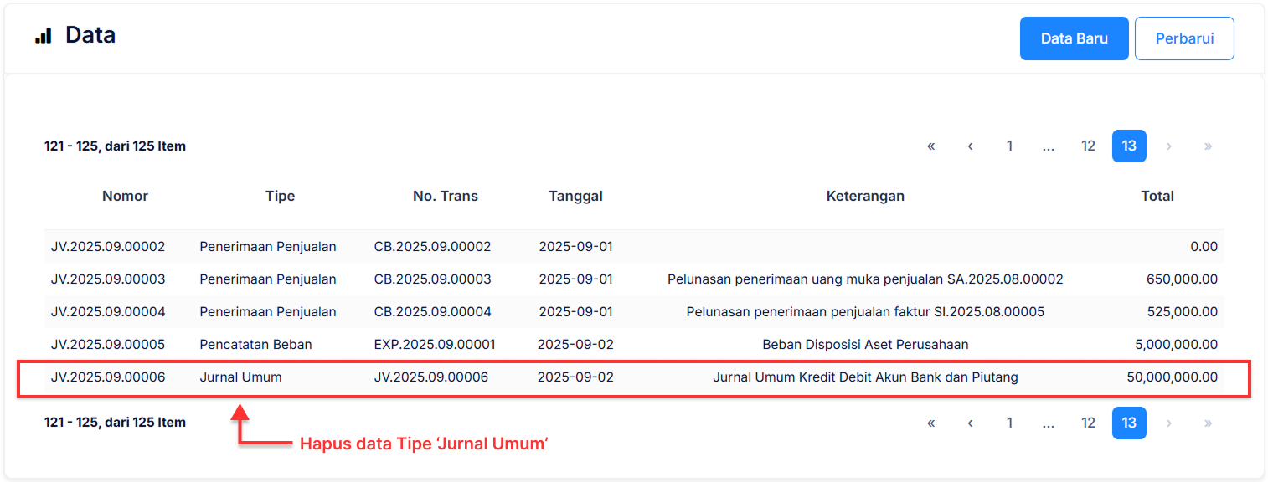This screenshot has width=1268, height=482.
Task: Click the last-page » icon in bottom pagination
Action: (x=1208, y=423)
